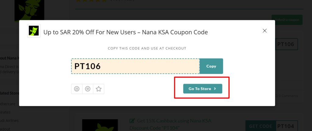Click the Submit a coupon button
The height and width of the screenshot is (131, 312).
[x=287, y=20]
